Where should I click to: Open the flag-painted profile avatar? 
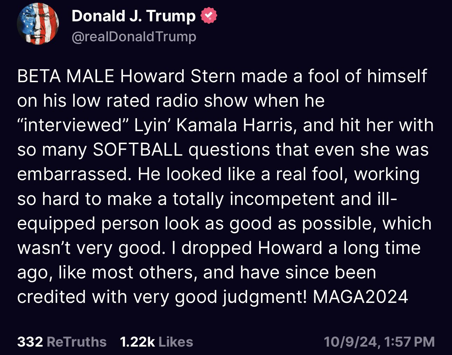tap(38, 24)
